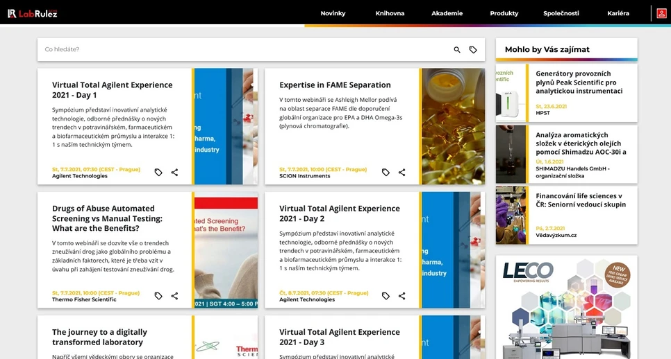
Task: Share the Virtual Total Agilent Day 1 event
Action: point(174,173)
